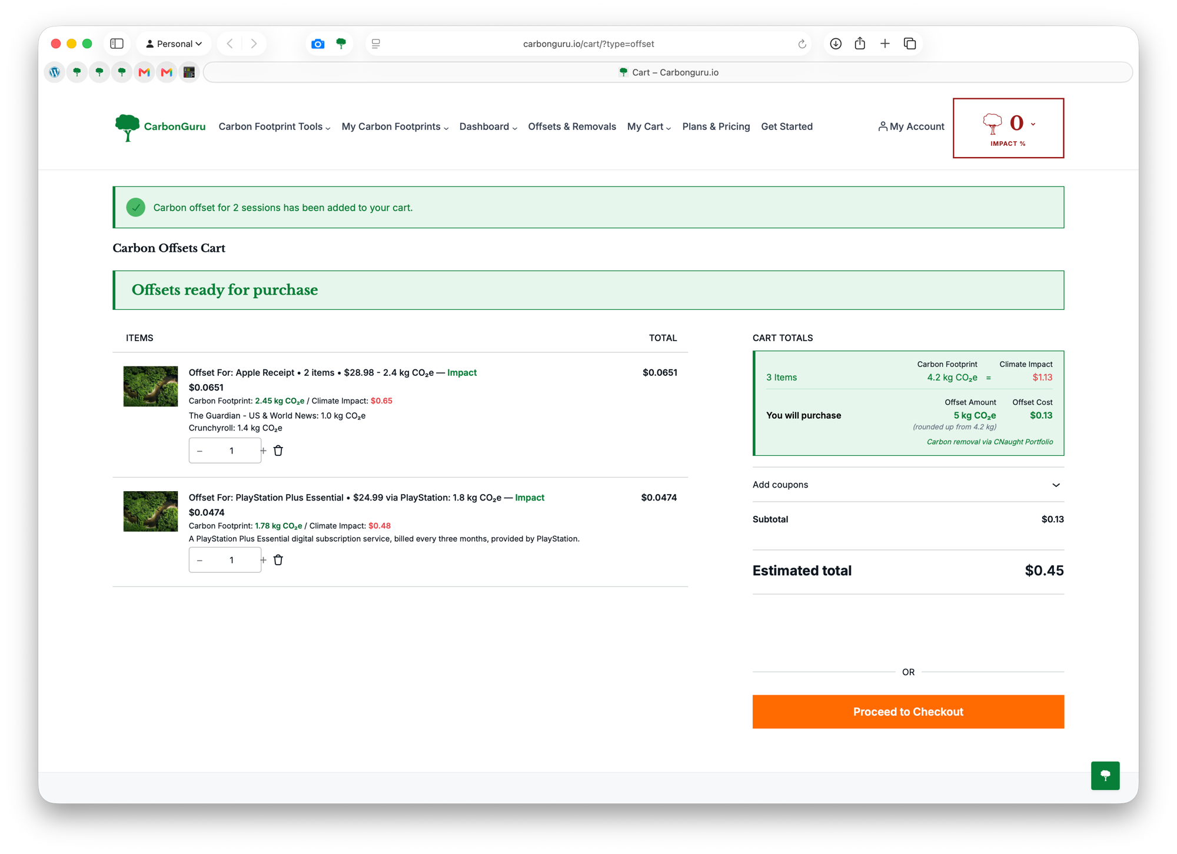Image resolution: width=1177 pixels, height=854 pixels.
Task: Click the green tree extension icon in toolbar
Action: click(x=341, y=44)
